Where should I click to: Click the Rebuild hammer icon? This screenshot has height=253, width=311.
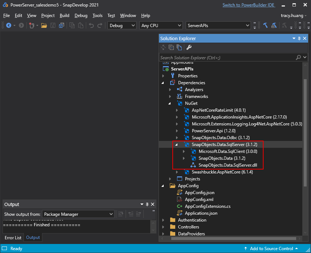[274, 25]
